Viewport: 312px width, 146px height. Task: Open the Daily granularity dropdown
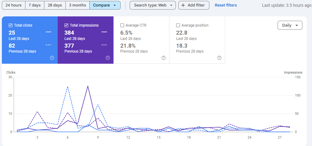click(x=290, y=25)
